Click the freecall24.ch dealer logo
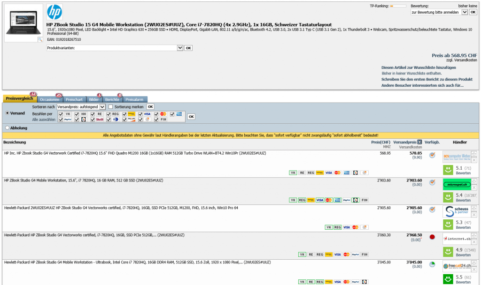 (456, 266)
